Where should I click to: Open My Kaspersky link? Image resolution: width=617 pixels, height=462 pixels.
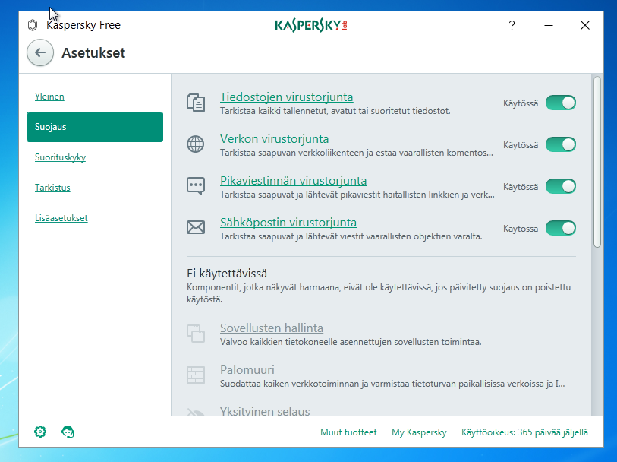pos(419,432)
